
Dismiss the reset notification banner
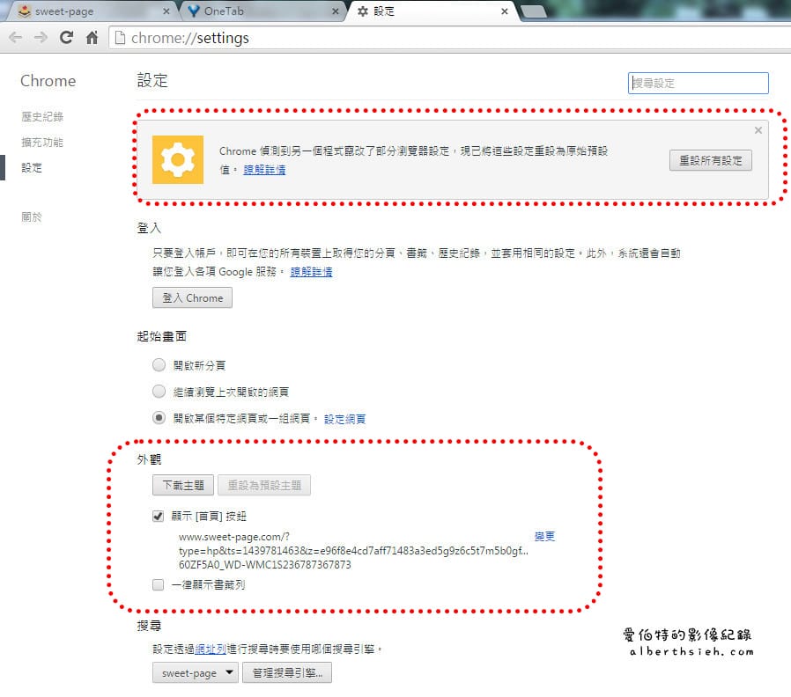[758, 130]
